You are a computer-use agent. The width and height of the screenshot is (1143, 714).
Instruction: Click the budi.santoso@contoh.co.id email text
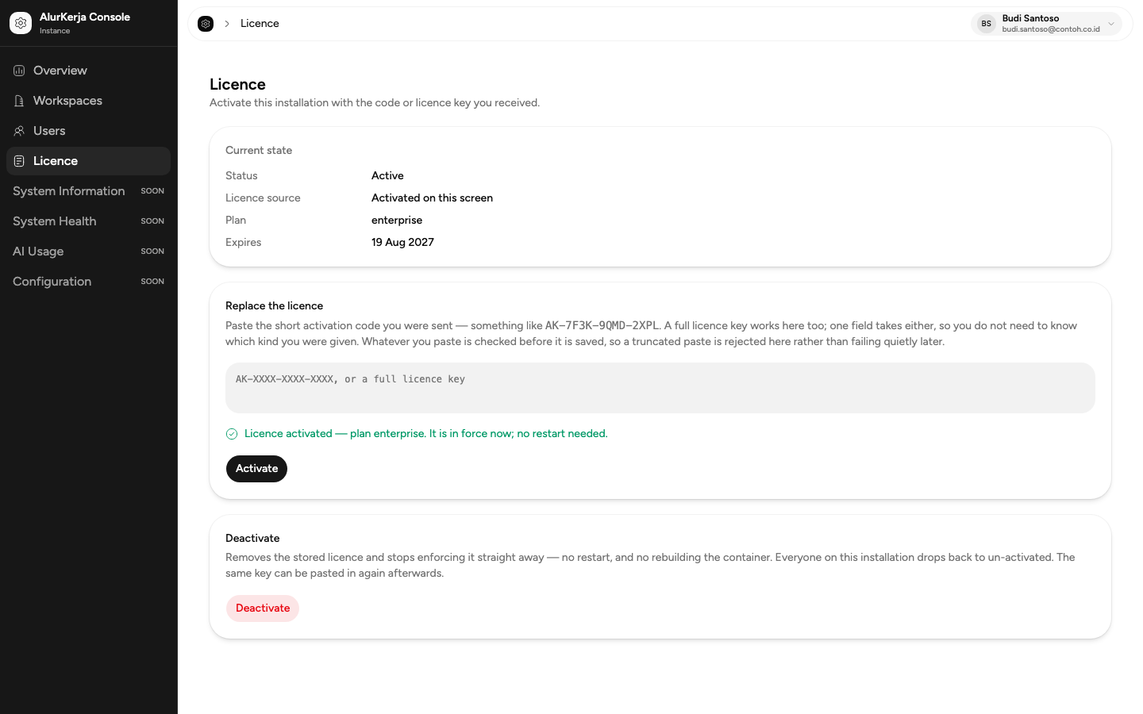(1051, 29)
